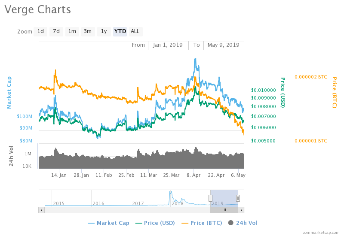Click the navigator scrollbar right arrow
This screenshot has height=236, width=344.
(x=241, y=210)
